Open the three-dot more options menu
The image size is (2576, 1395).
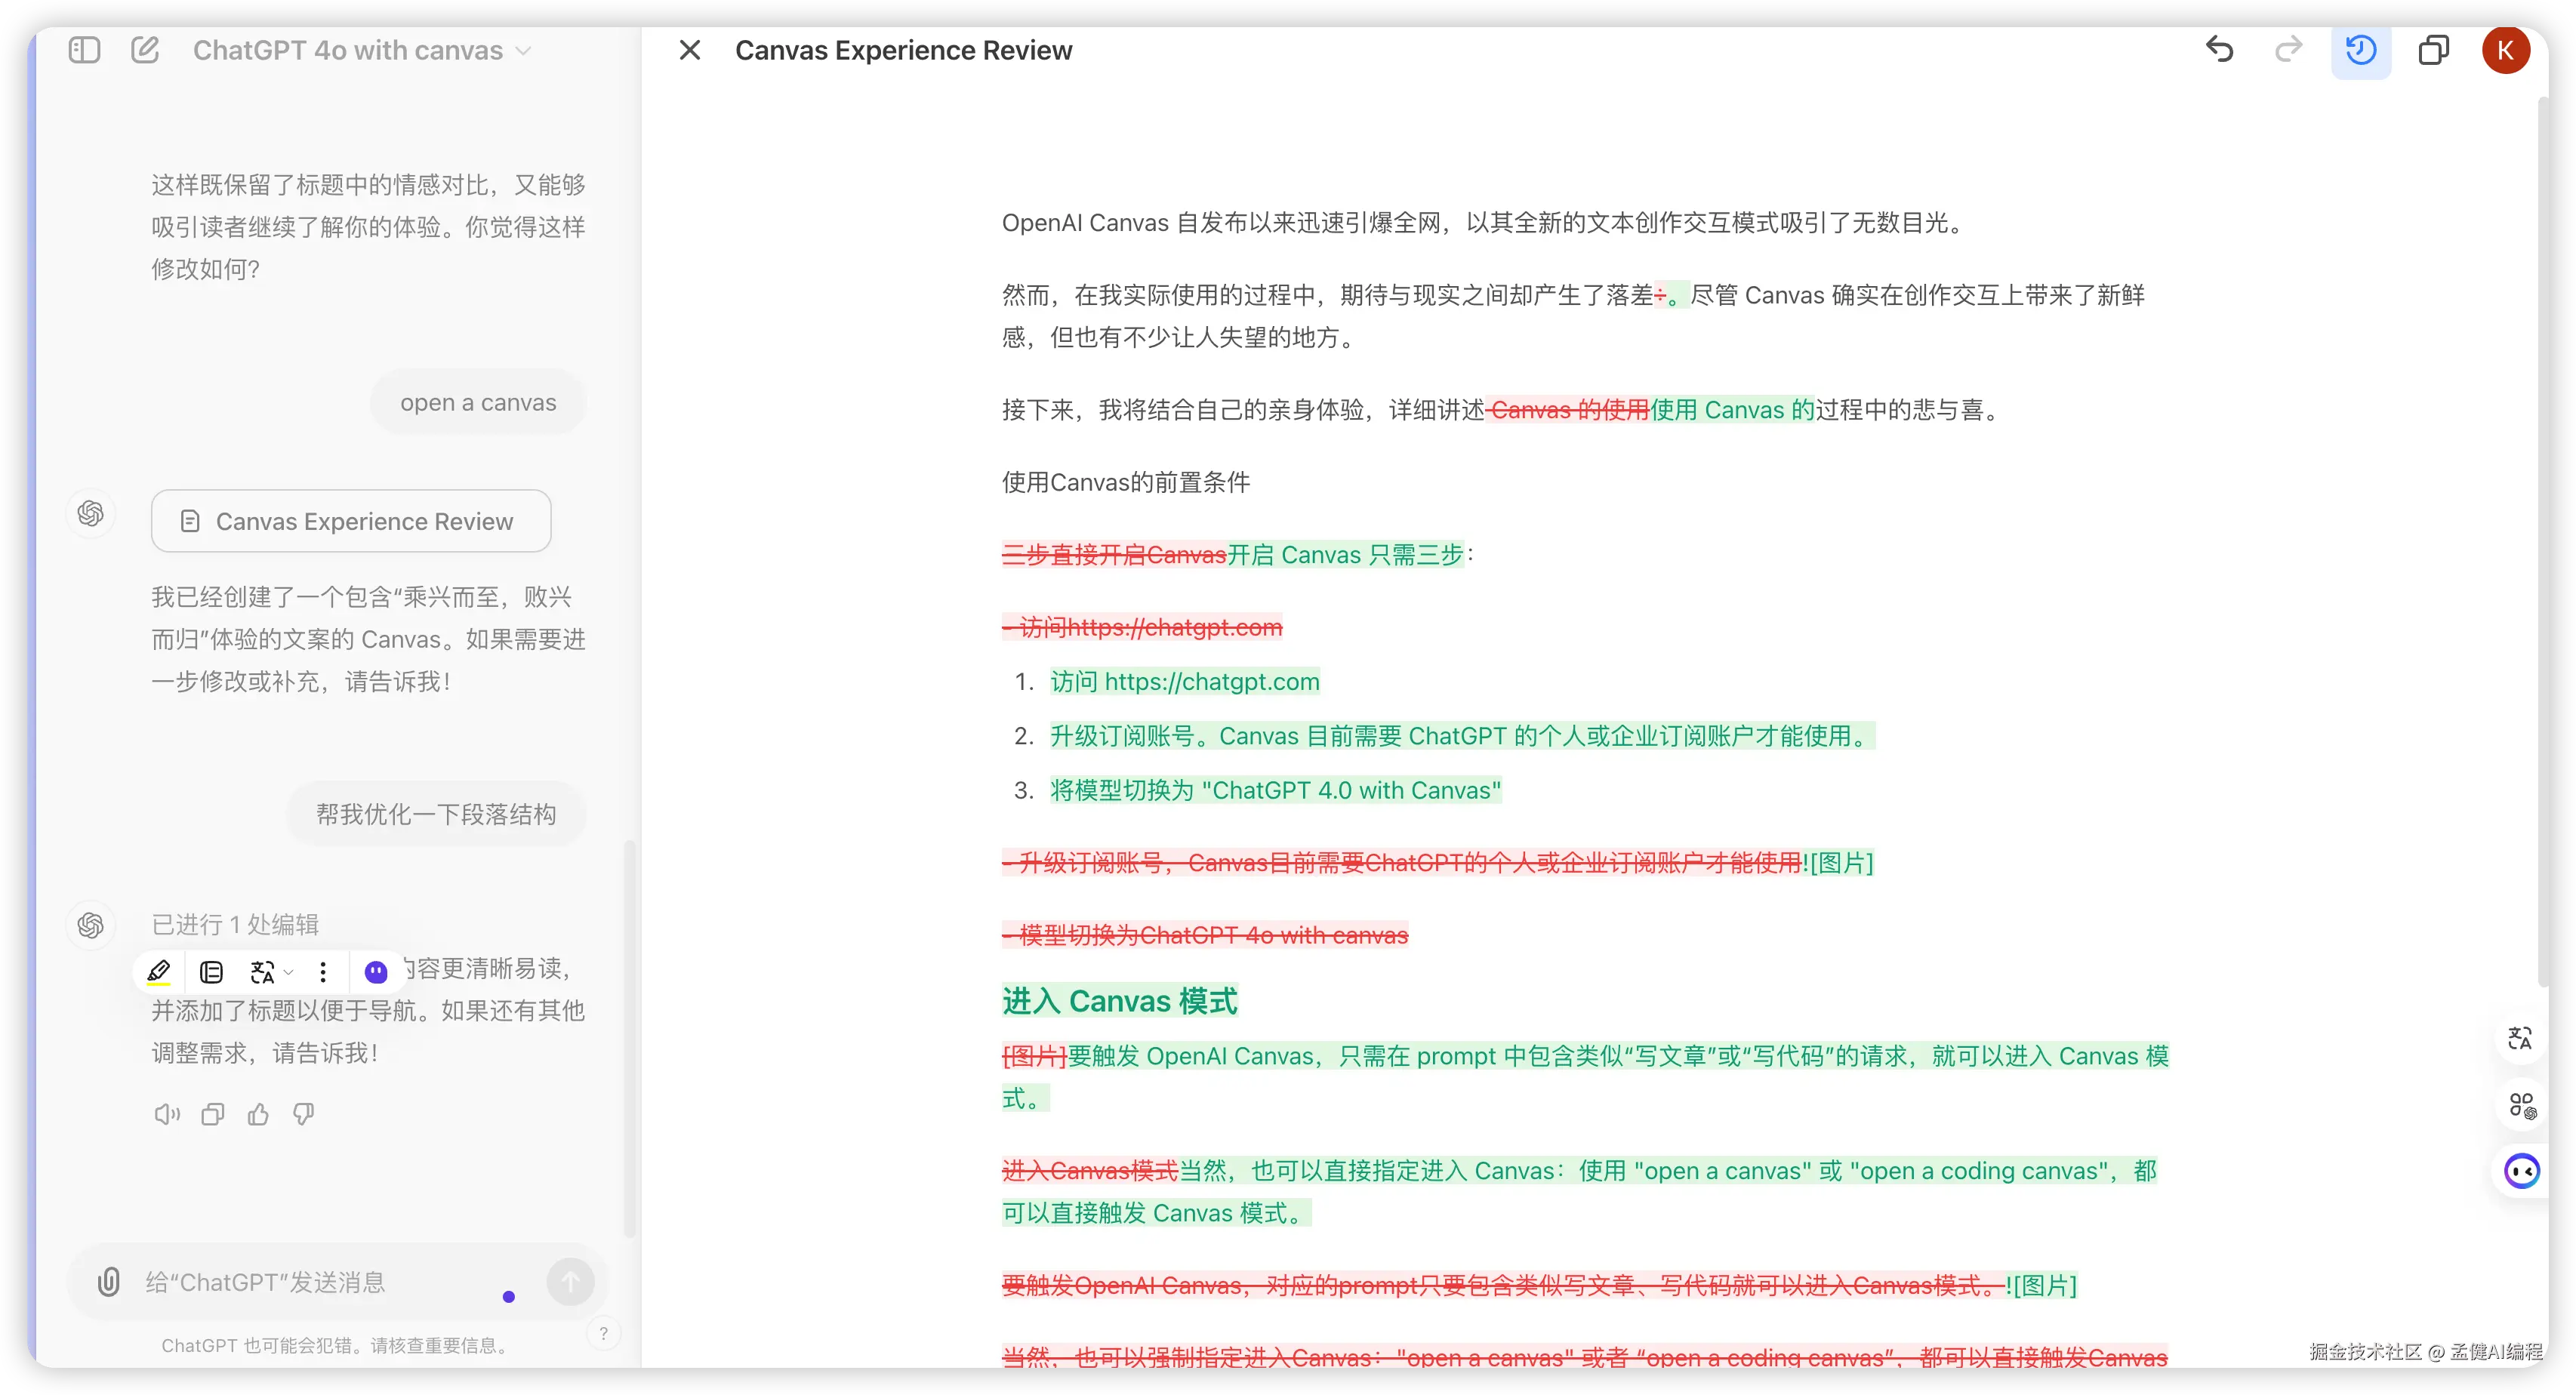[x=323, y=971]
